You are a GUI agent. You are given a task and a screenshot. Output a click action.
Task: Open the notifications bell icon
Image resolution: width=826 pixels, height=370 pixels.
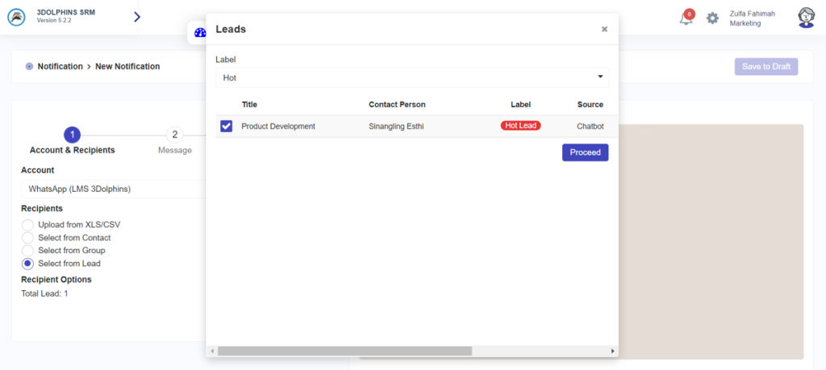(686, 18)
